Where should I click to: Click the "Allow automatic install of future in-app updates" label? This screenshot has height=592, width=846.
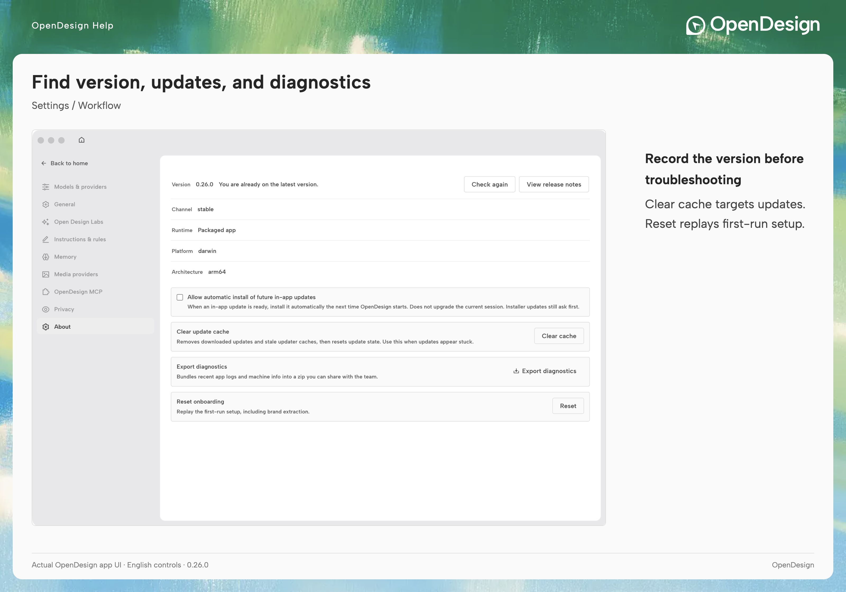tap(251, 297)
